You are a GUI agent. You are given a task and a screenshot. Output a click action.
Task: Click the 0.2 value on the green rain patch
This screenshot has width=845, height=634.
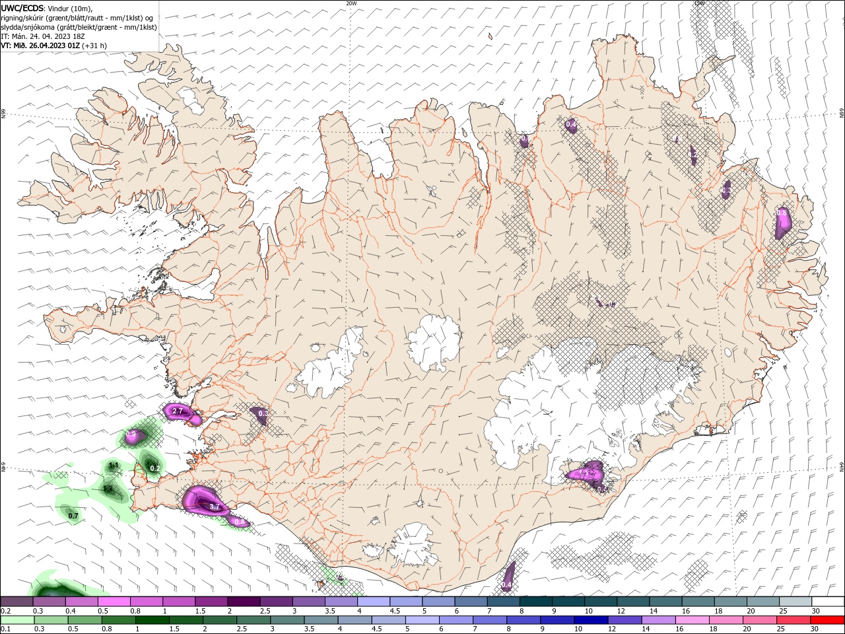click(x=155, y=468)
